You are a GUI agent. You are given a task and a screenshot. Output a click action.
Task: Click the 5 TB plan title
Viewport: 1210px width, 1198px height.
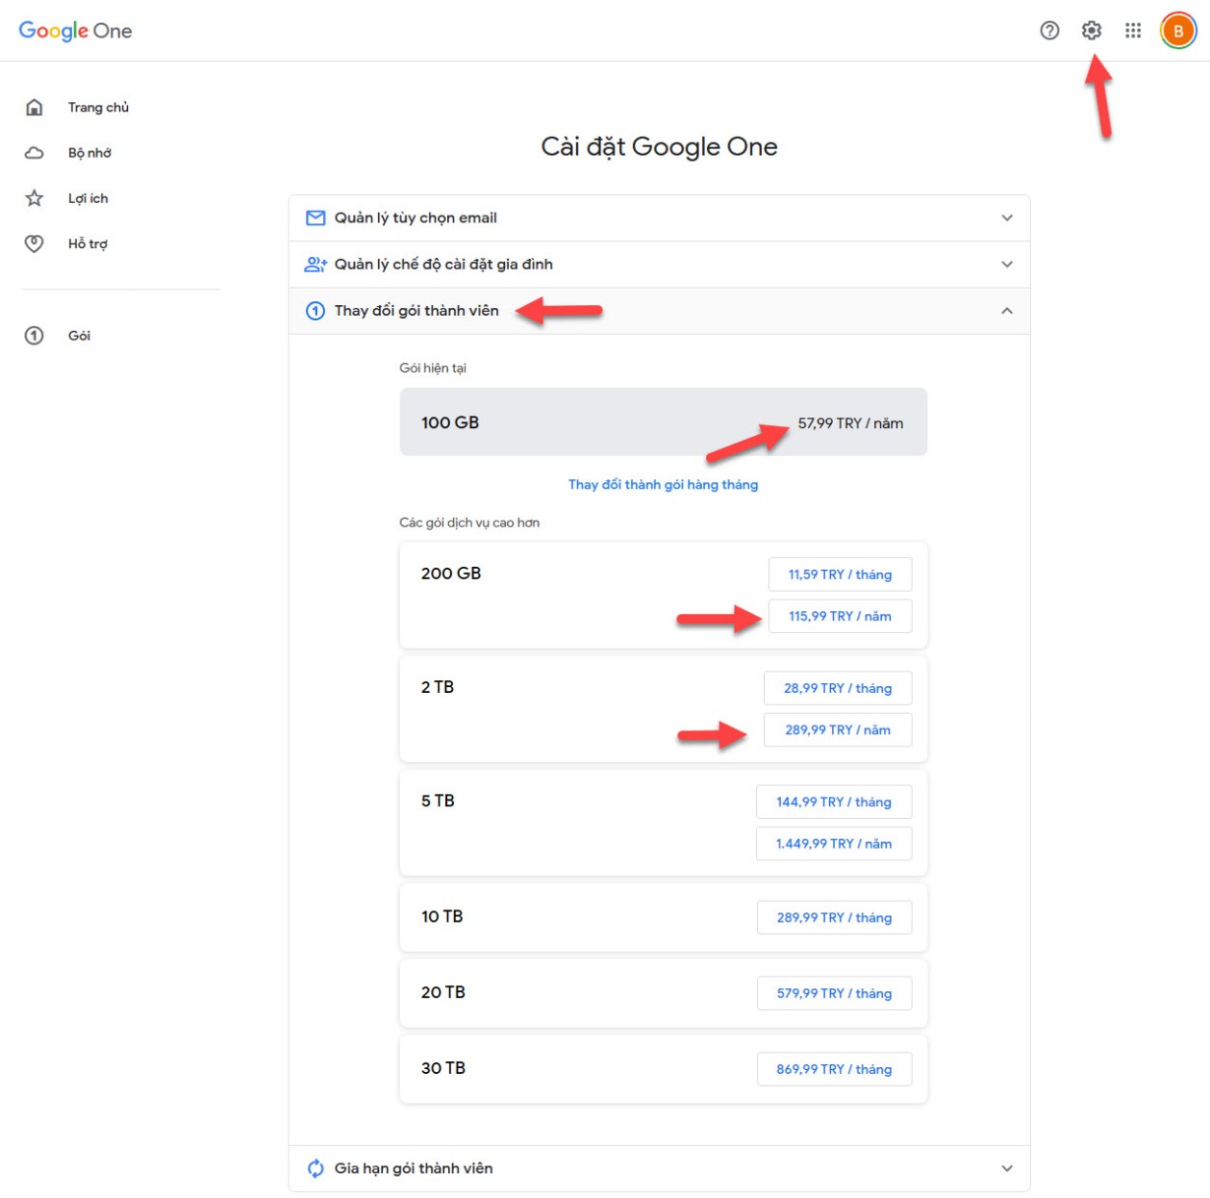(x=437, y=801)
